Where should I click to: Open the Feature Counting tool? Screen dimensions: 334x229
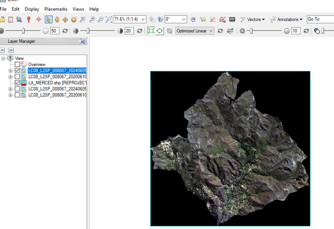232,19
